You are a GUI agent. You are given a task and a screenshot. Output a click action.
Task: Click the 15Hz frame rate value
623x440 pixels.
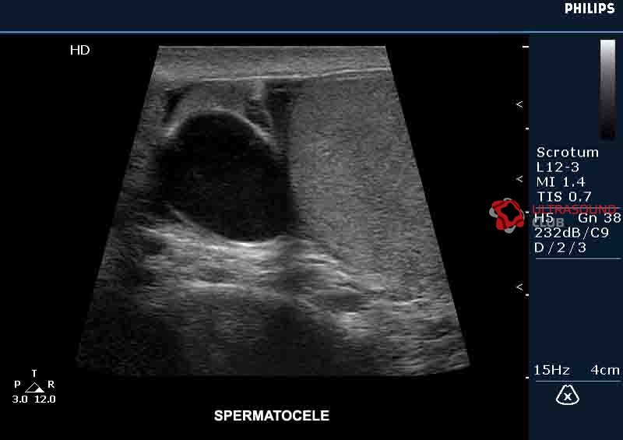coord(551,370)
